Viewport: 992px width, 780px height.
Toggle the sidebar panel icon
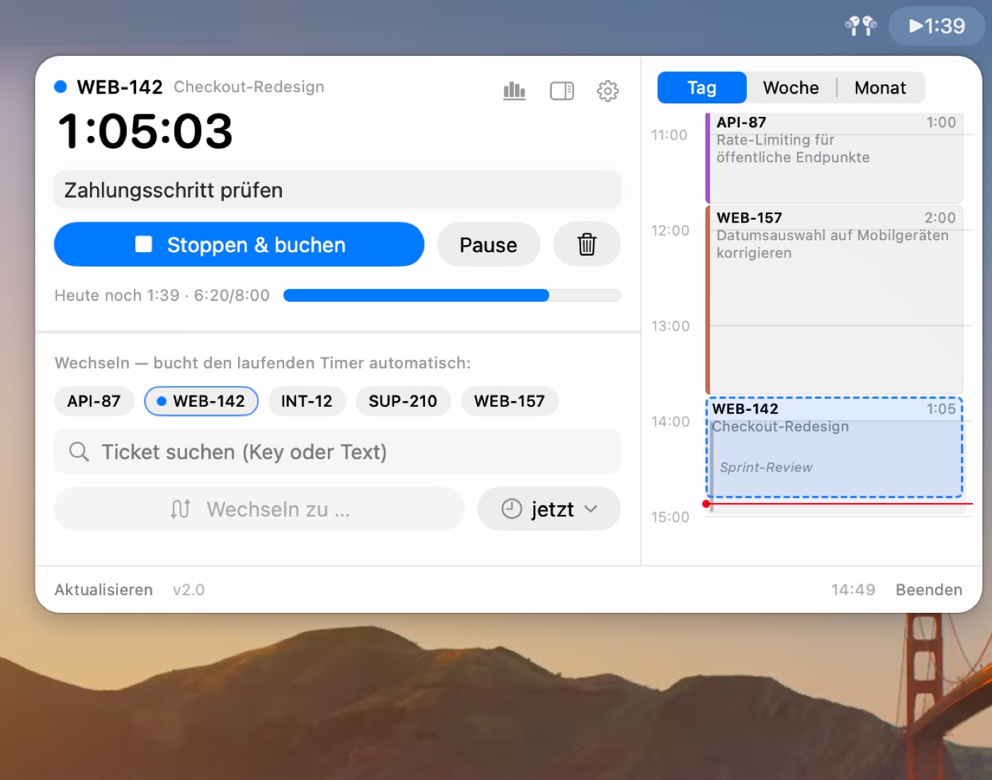coord(562,91)
